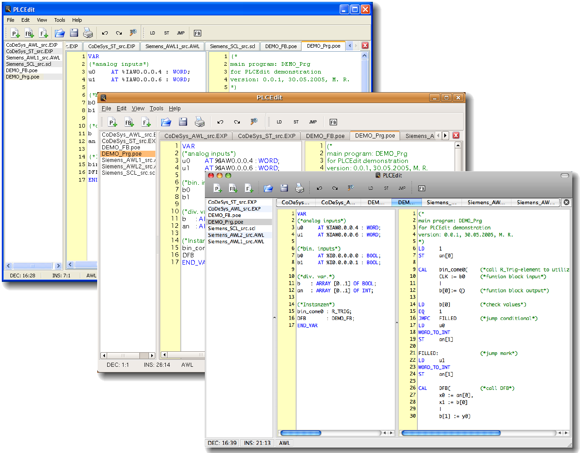
Task: Click New Function Block icon in orange-titled window
Action: click(x=129, y=122)
